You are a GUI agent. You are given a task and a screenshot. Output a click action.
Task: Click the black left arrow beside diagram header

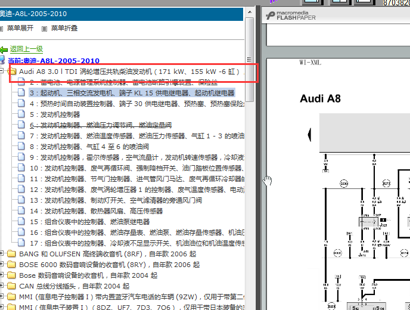309,135
